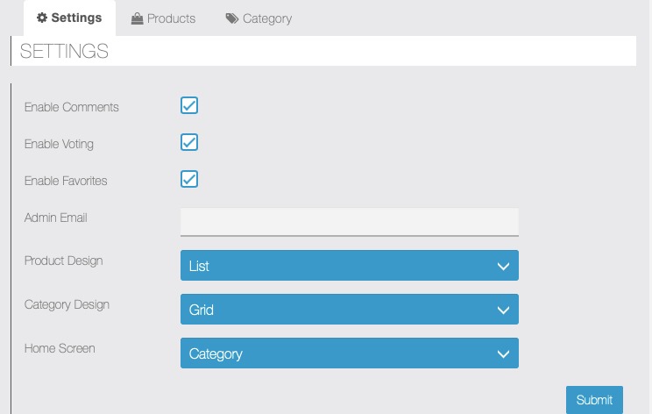Open the Home Screen Category dropdown
This screenshot has width=652, height=414.
pos(350,353)
